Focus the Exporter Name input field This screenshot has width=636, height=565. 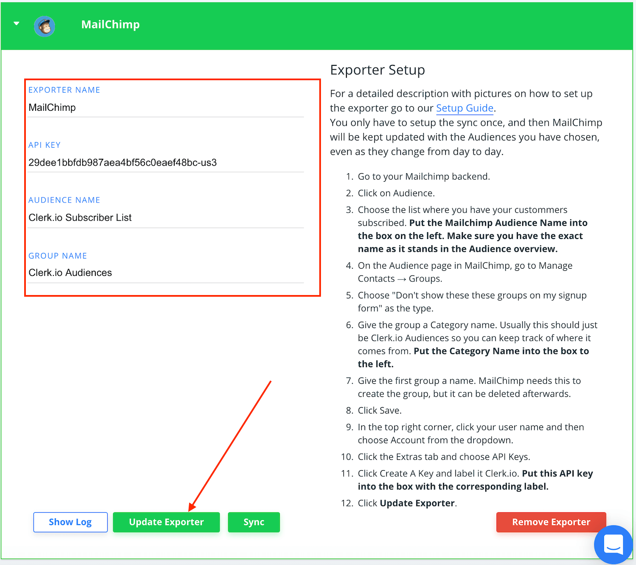(165, 108)
